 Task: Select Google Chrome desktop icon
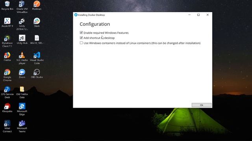(7, 75)
